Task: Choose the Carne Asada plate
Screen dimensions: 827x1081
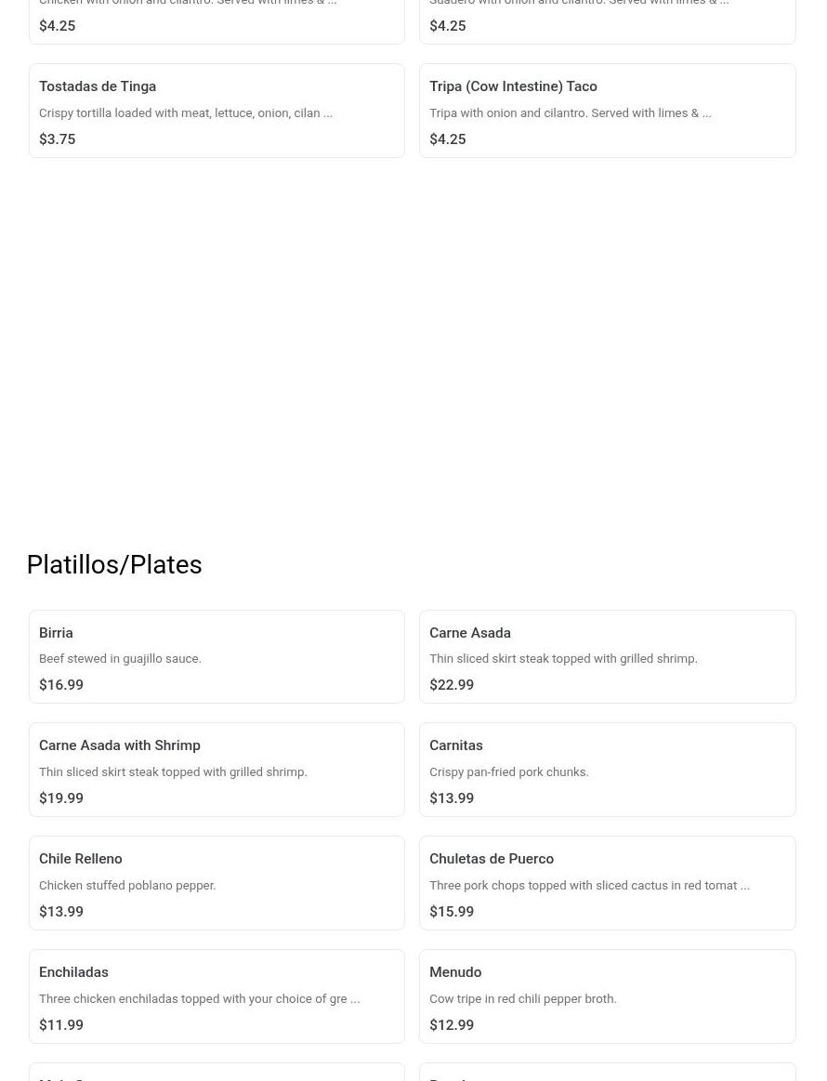Action: 607,656
